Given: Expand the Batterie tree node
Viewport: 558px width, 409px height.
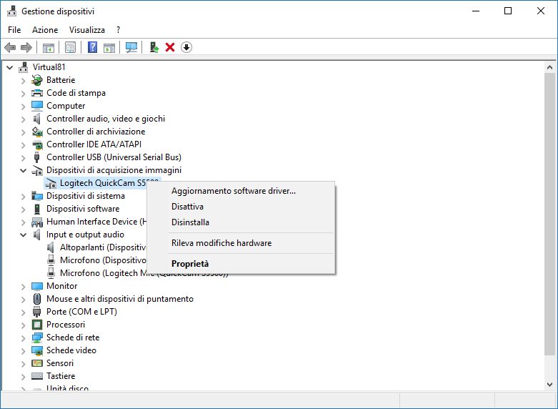Looking at the screenshot, I should click(x=24, y=80).
